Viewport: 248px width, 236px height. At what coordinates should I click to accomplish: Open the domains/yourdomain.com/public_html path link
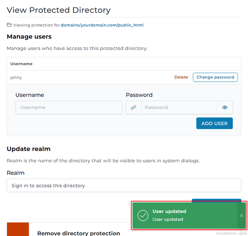[x=102, y=25]
